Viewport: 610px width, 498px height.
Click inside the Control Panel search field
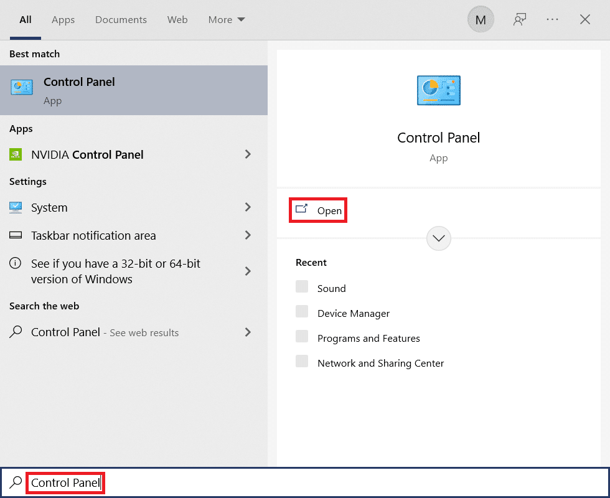[65, 482]
